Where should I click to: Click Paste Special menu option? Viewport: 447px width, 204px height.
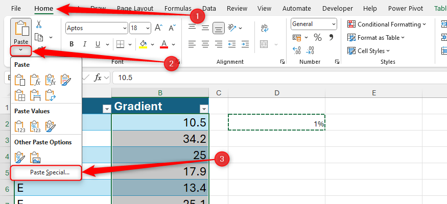49,172
